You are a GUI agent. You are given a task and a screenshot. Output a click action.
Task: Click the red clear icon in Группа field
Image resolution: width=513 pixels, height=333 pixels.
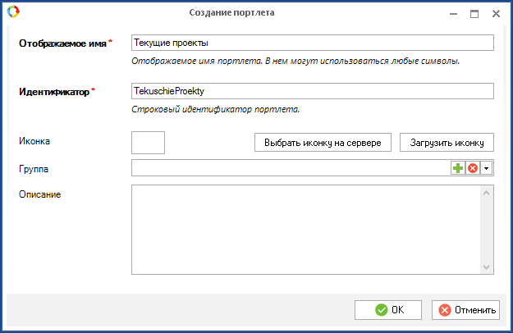(472, 168)
